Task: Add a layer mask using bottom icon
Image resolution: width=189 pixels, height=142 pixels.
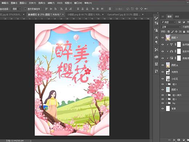Action: pyautogui.click(x=179, y=140)
